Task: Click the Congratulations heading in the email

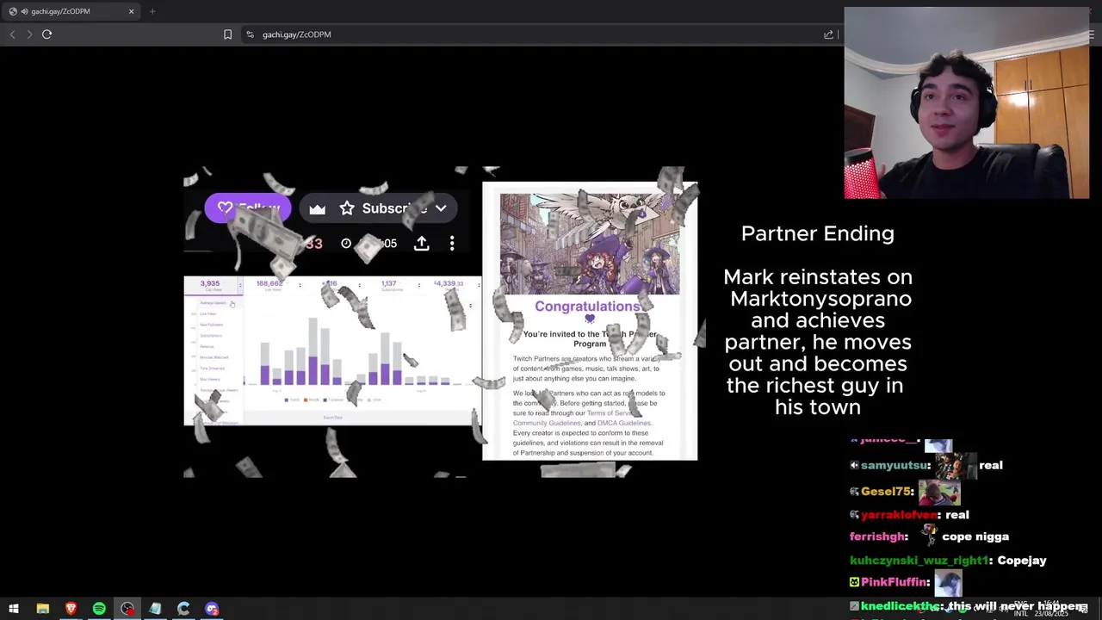Action: (588, 307)
